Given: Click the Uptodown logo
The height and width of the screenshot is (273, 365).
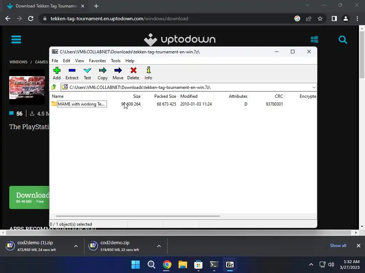Looking at the screenshot, I should [180, 39].
